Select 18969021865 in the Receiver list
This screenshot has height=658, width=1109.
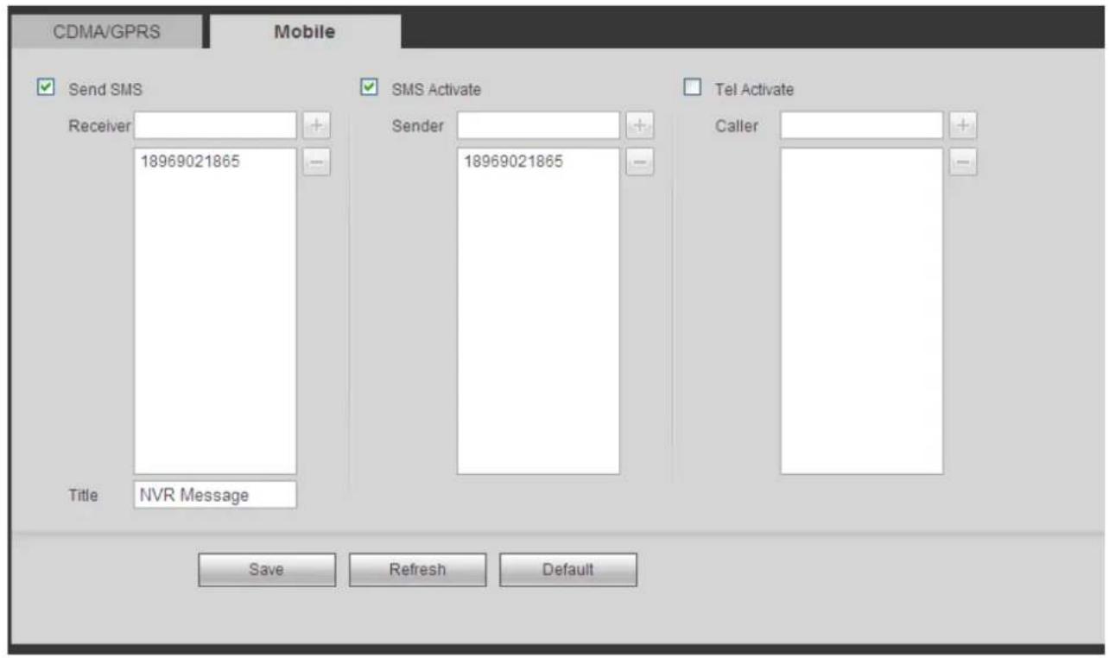[x=190, y=161]
